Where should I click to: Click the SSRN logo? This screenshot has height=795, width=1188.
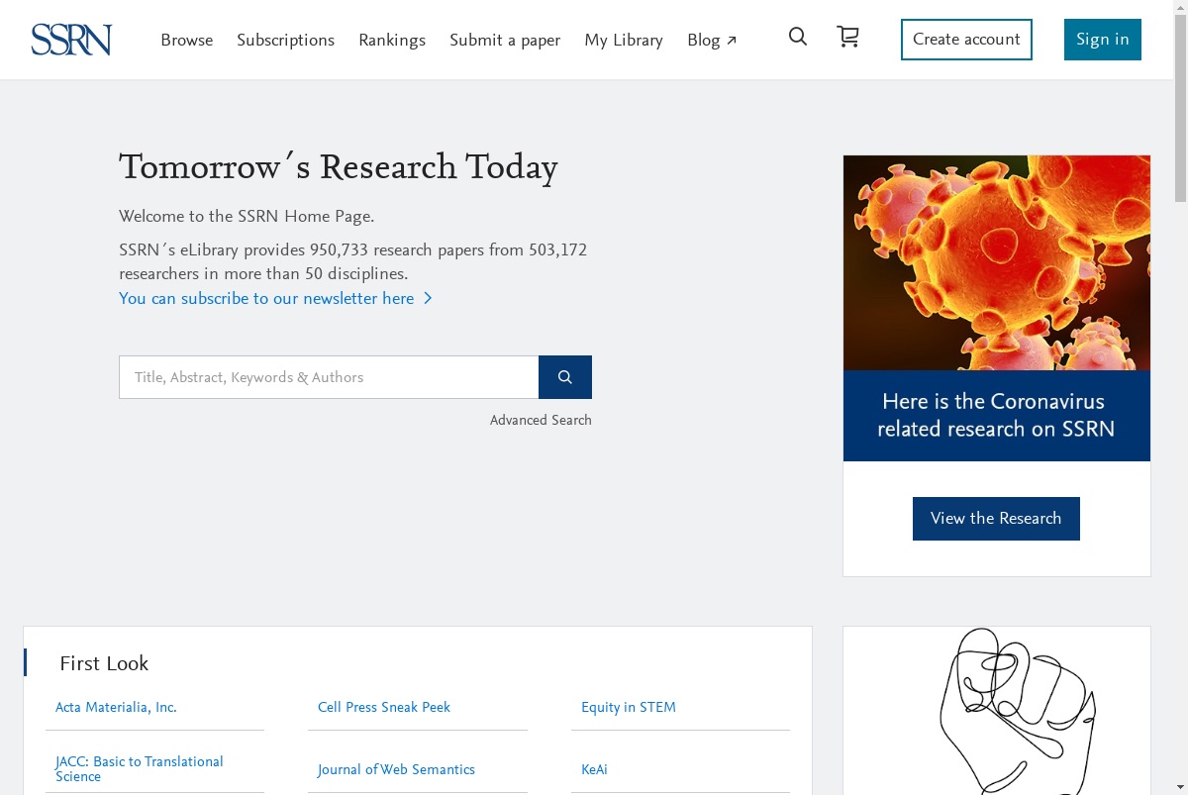pos(71,40)
